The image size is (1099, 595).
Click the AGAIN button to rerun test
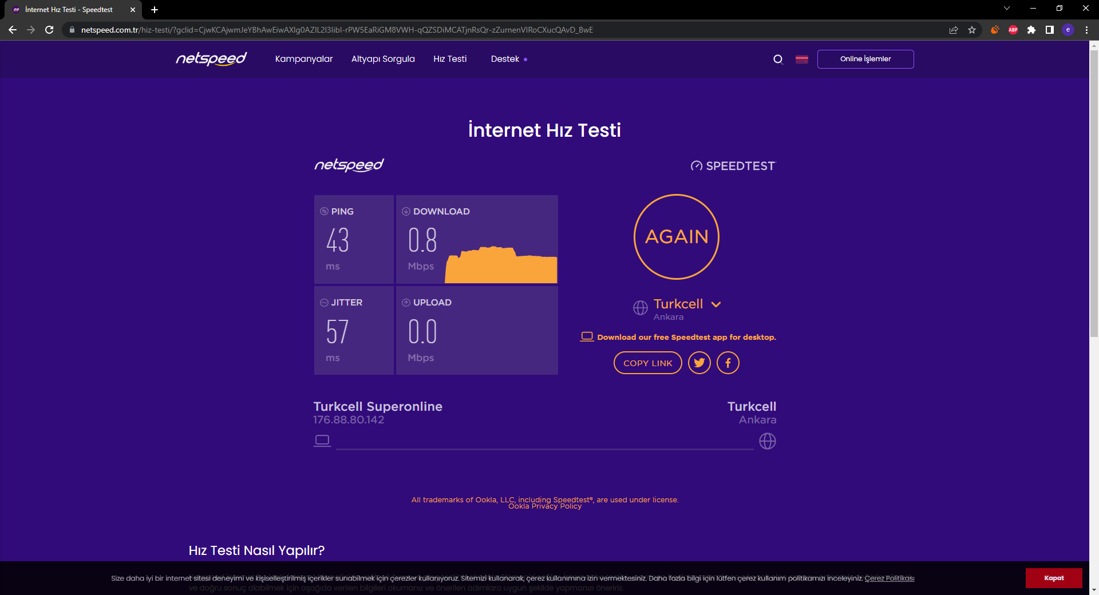click(x=677, y=237)
